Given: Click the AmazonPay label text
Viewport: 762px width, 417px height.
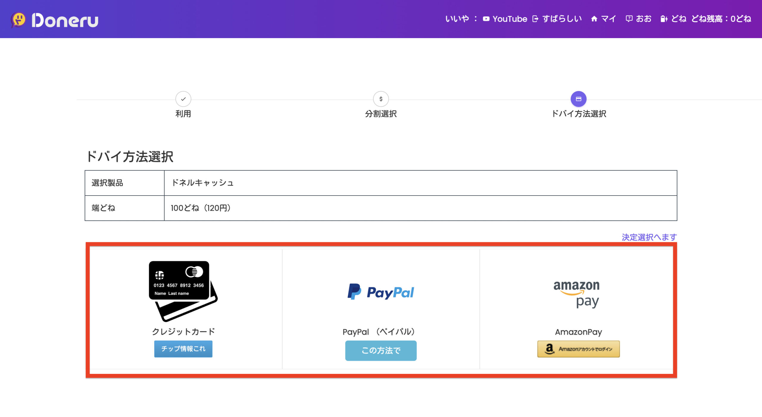Looking at the screenshot, I should pos(579,332).
